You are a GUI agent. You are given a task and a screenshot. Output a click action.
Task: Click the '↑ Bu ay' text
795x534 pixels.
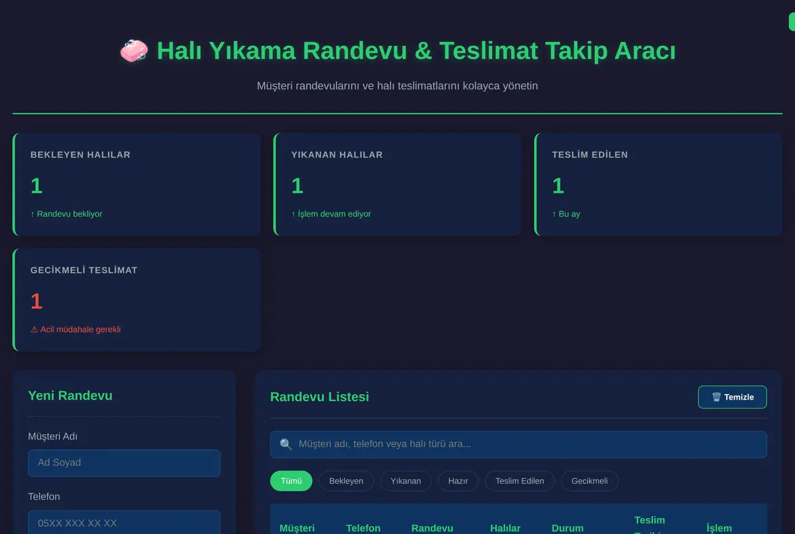click(566, 214)
